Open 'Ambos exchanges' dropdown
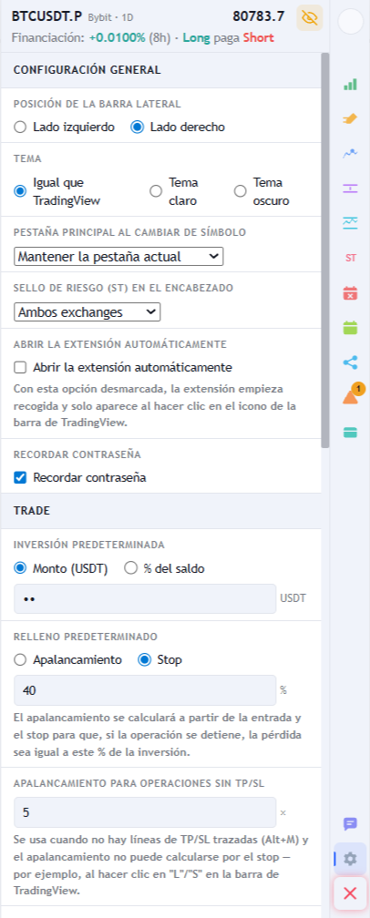The height and width of the screenshot is (918, 370). coord(87,312)
